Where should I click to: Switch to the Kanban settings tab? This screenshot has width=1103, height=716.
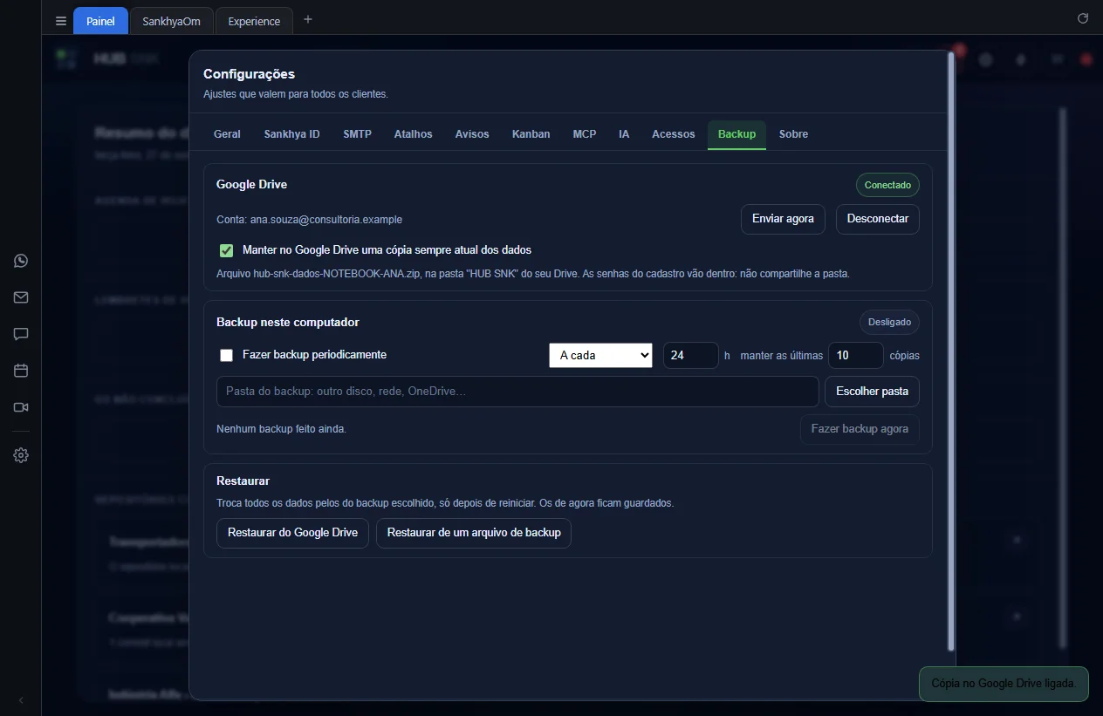pyautogui.click(x=531, y=134)
